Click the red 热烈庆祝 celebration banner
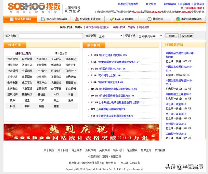Viewport: 208px width, 174px height. pyautogui.click(x=81, y=132)
